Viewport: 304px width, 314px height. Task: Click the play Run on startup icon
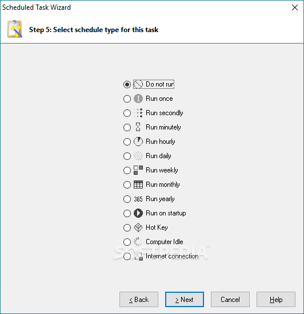click(138, 213)
